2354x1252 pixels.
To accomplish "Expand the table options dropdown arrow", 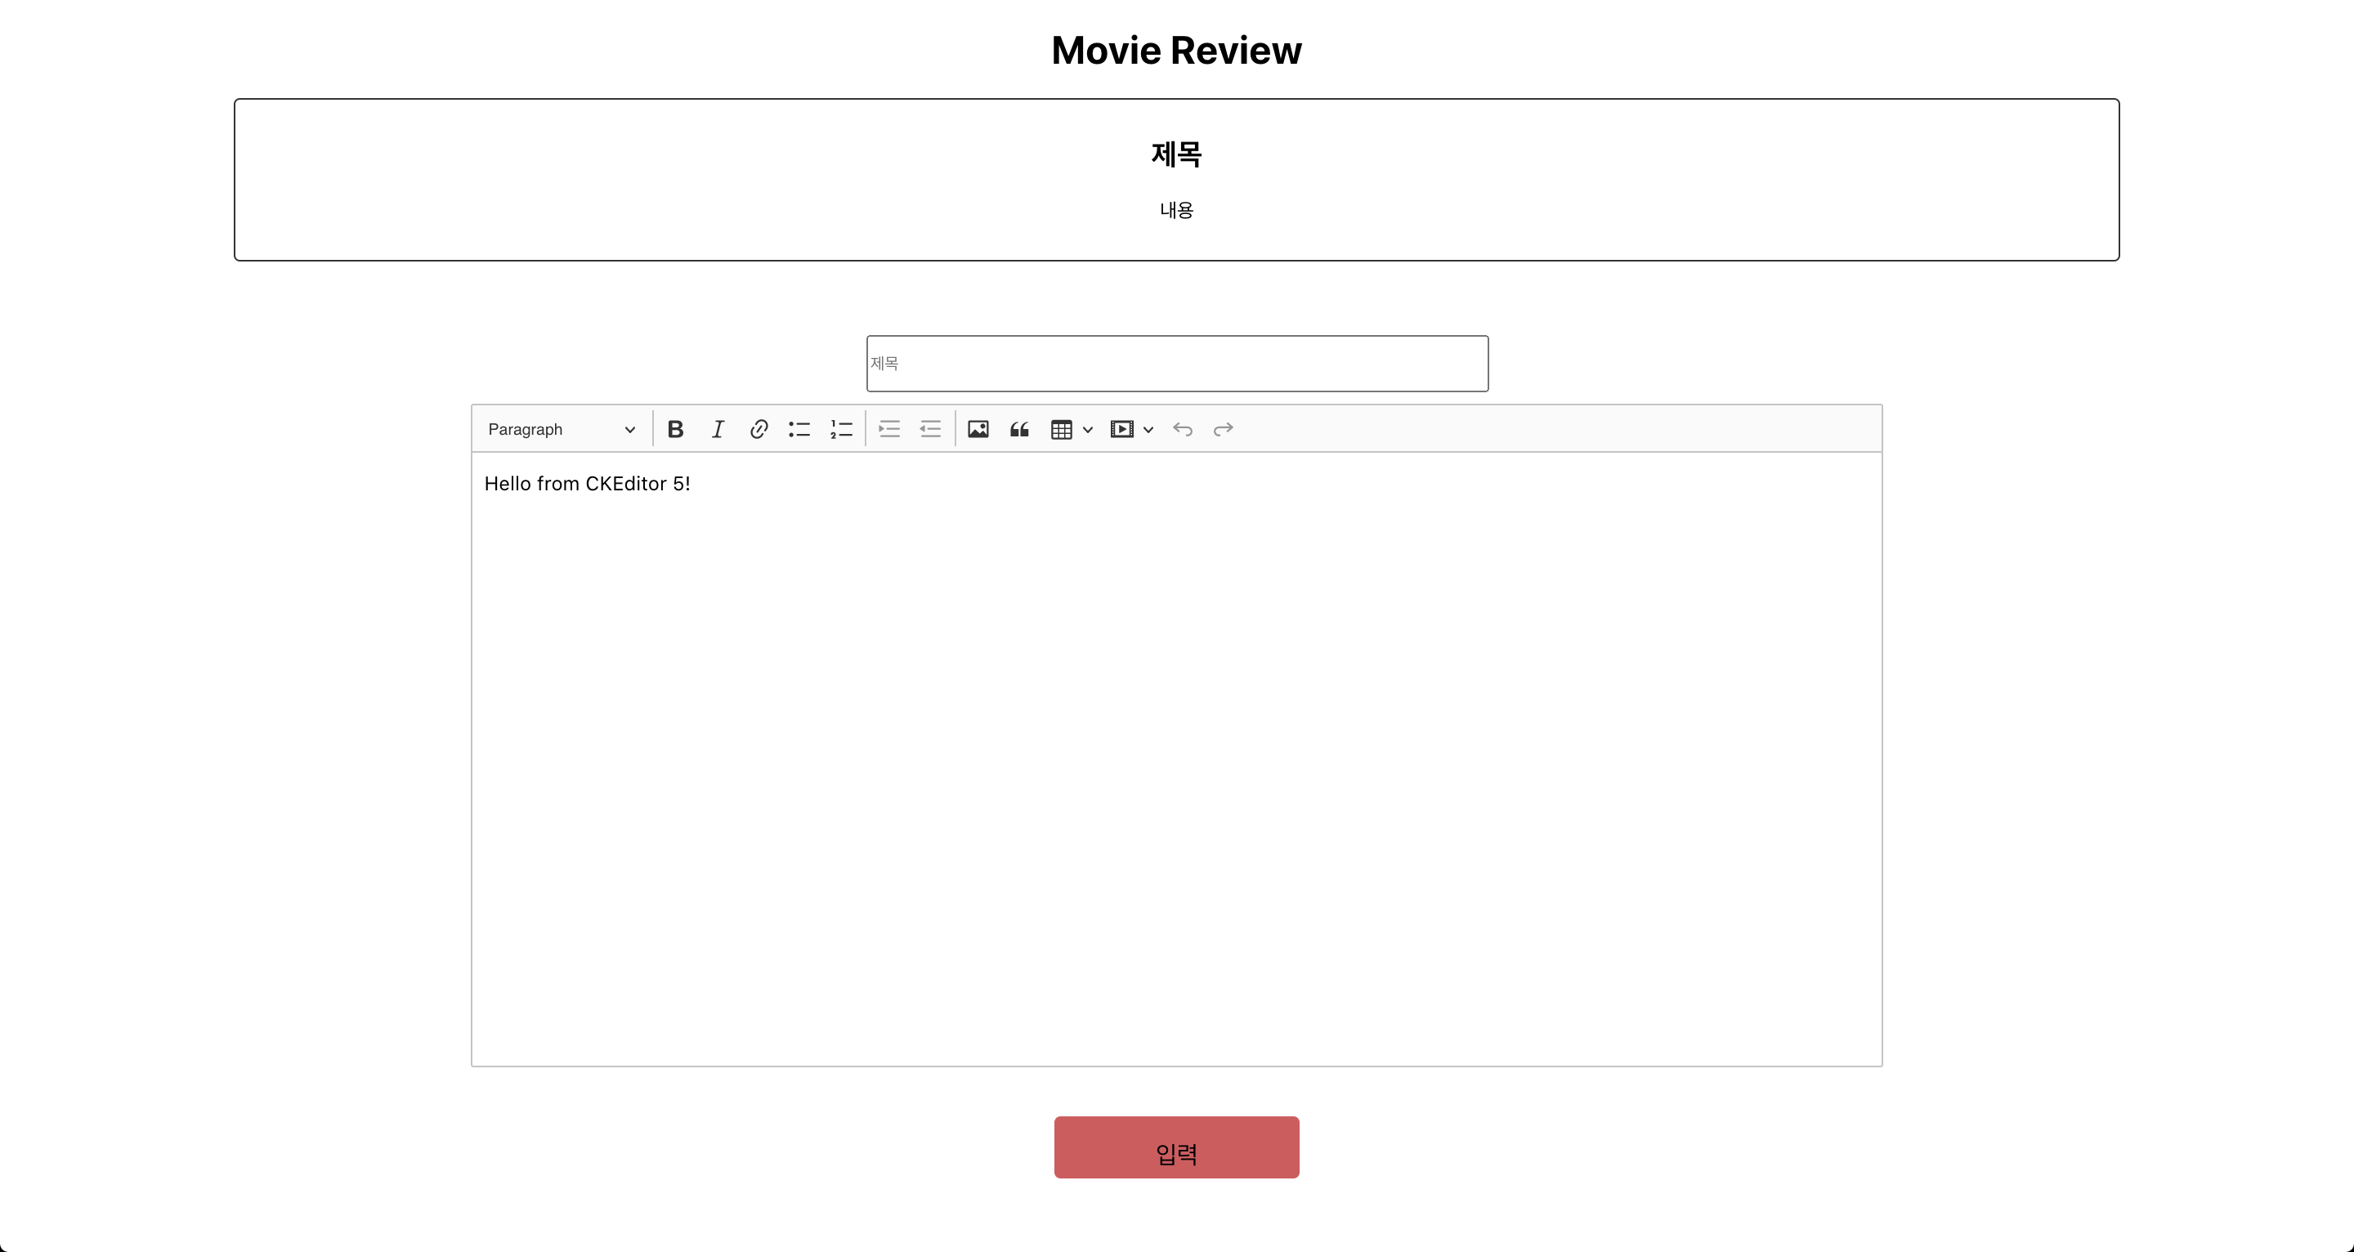I will (x=1087, y=430).
